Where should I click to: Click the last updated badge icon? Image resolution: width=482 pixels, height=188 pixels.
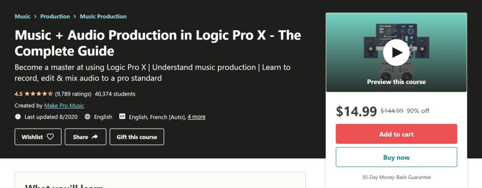(18, 116)
